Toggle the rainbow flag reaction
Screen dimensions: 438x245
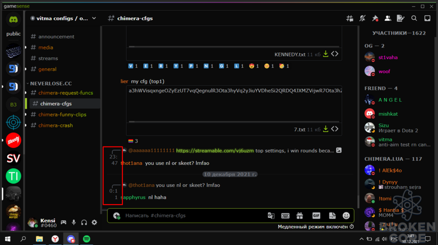[x=133, y=141]
